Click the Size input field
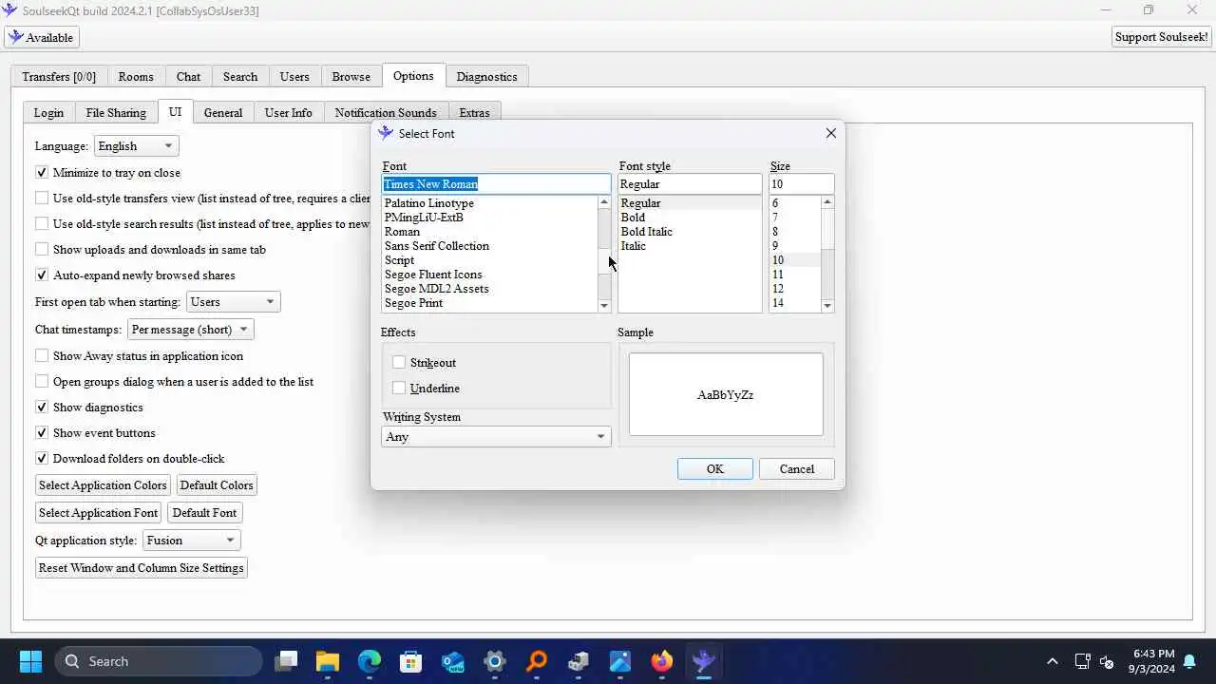Image resolution: width=1216 pixels, height=684 pixels. pos(802,184)
